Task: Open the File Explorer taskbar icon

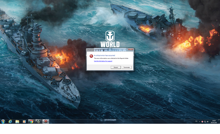Action: point(17,122)
